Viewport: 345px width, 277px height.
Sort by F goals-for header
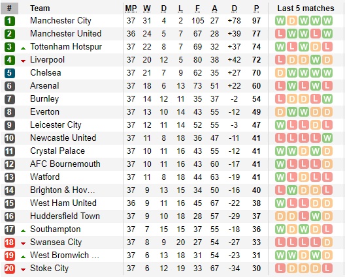click(x=197, y=8)
